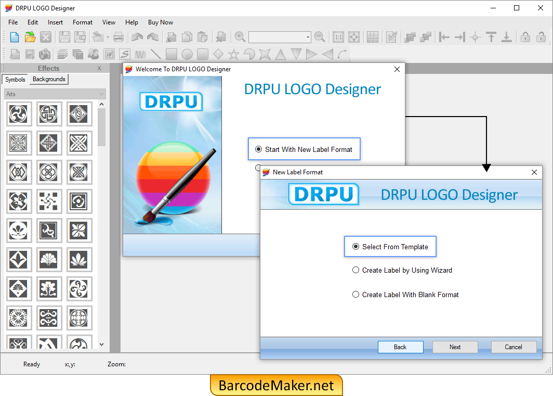The width and height of the screenshot is (553, 396).
Task: Close the Welcome To DRPU LOGO Designer dialog
Action: pos(397,69)
